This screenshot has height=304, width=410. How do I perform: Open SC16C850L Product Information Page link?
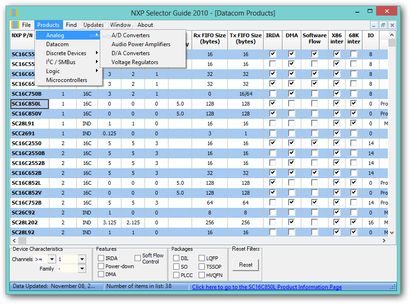point(267,287)
